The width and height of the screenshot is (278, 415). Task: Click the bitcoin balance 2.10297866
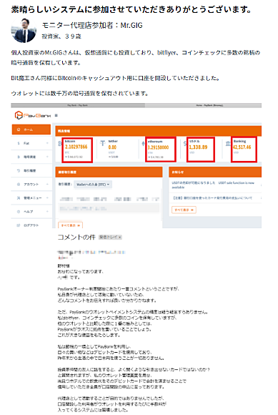[76, 147]
